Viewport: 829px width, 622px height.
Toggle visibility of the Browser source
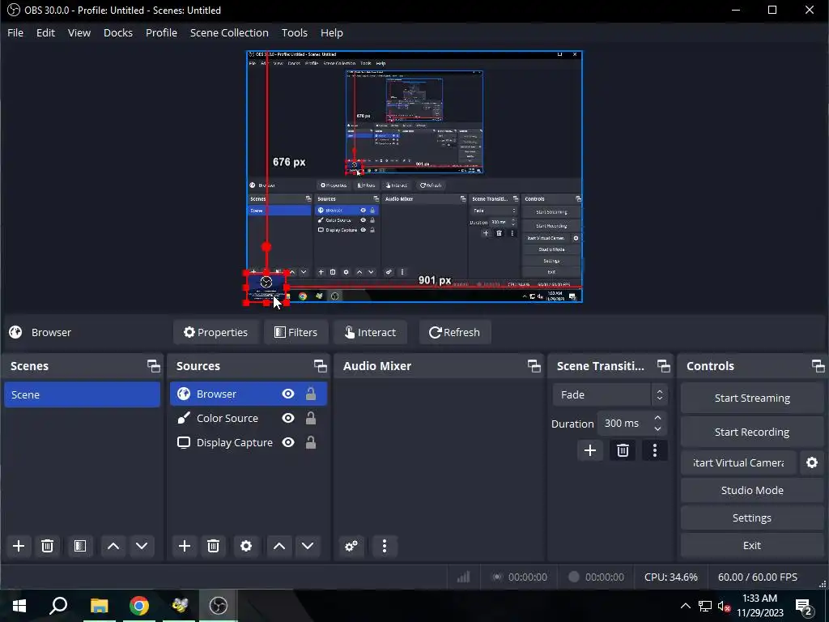click(x=288, y=394)
